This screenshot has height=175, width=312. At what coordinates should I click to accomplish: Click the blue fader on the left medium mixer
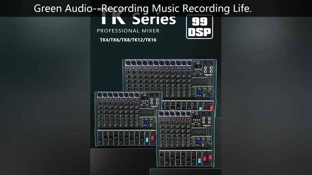[x=147, y=140]
